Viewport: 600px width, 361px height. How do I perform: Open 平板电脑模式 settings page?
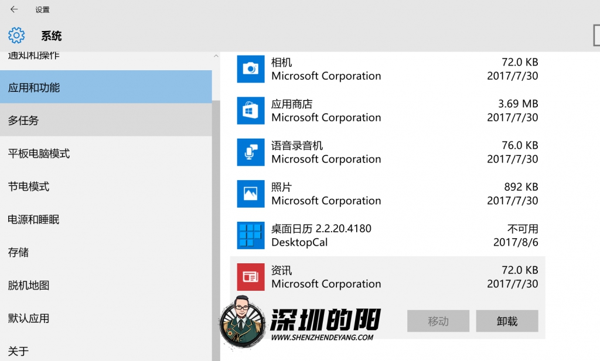106,153
